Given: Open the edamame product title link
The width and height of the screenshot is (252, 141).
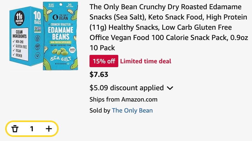Looking at the screenshot, I should [169, 27].
